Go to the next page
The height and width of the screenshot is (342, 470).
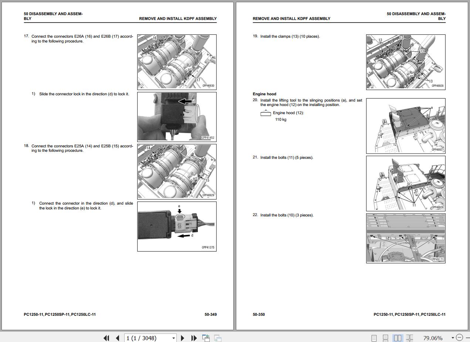point(182,338)
